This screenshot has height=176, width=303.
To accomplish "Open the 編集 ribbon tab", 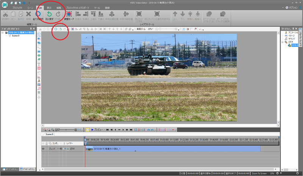I will tap(59, 8).
